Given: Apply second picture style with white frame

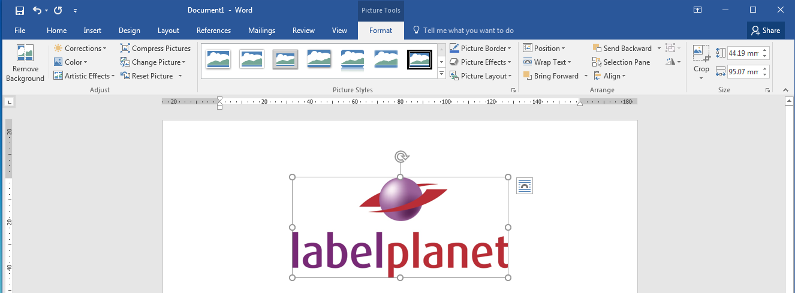Looking at the screenshot, I should 252,59.
